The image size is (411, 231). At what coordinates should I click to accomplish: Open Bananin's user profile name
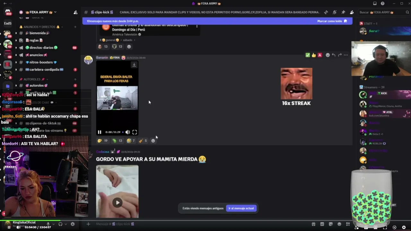tap(102, 58)
